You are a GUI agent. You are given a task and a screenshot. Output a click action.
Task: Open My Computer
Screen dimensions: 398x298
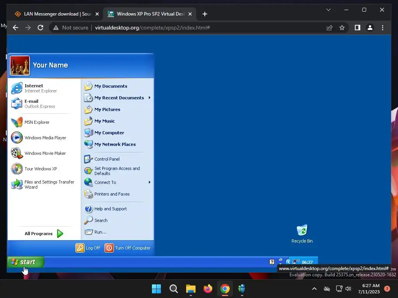coord(104,133)
